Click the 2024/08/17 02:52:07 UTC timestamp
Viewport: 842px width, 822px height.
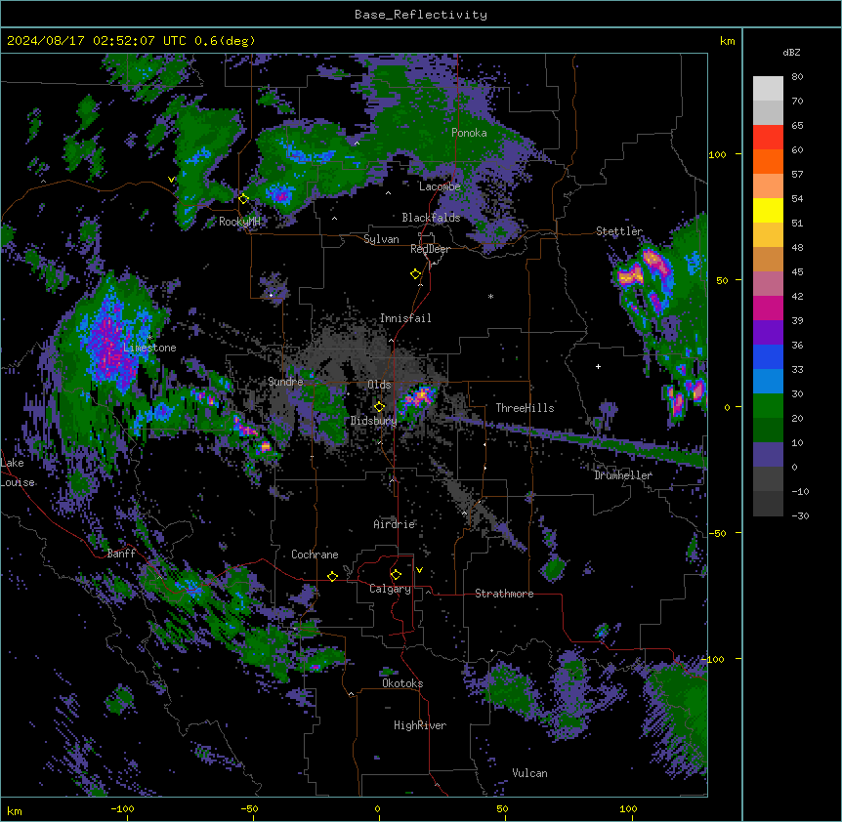pyautogui.click(x=131, y=41)
